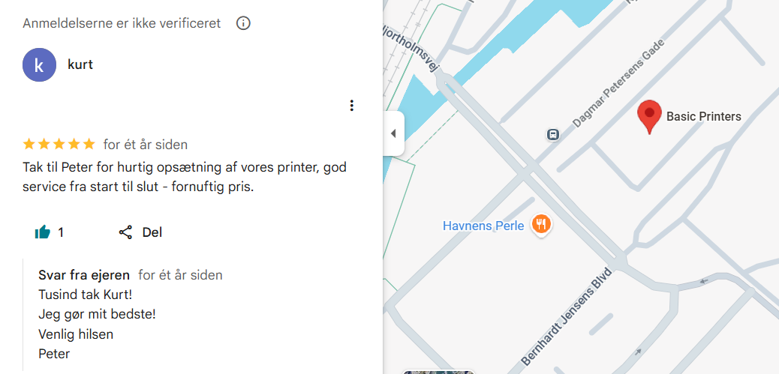Collapse the side panel with the arrow
This screenshot has height=374, width=779.
(393, 133)
